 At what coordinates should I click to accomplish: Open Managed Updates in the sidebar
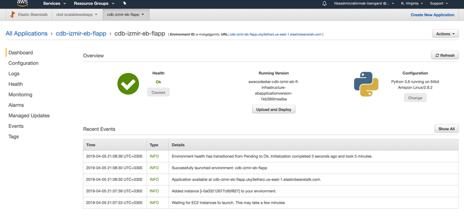[x=29, y=116]
